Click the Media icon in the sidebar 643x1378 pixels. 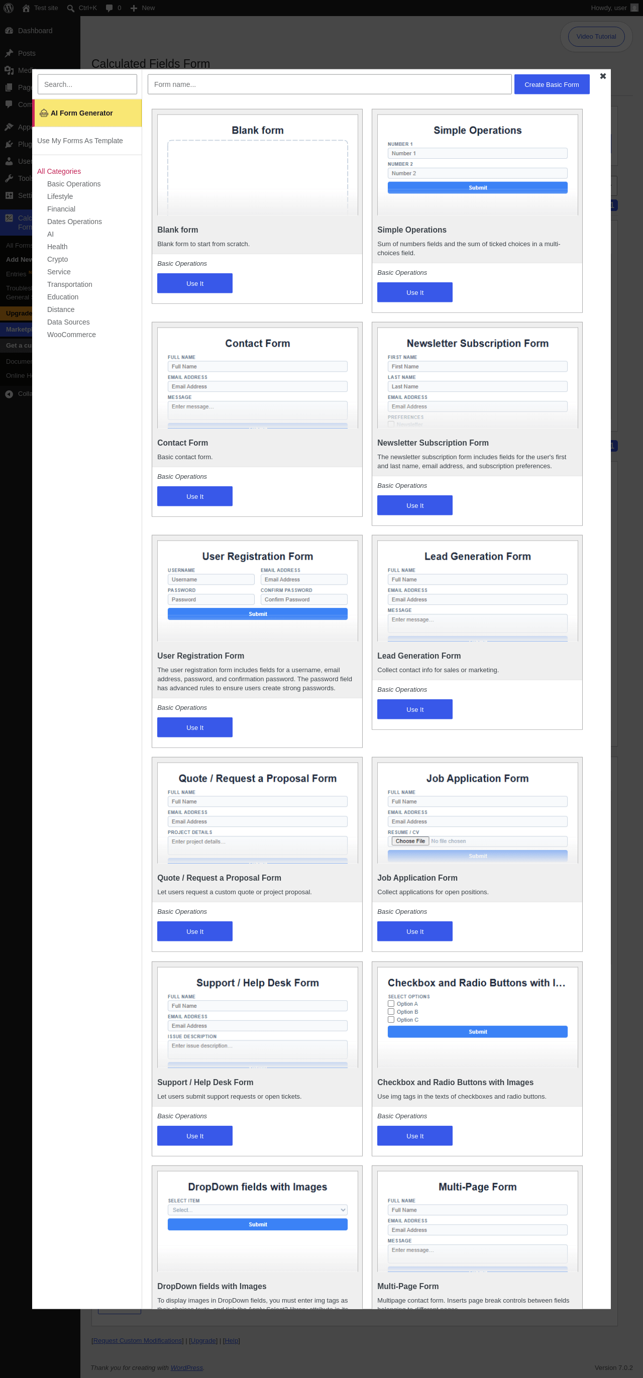click(9, 70)
